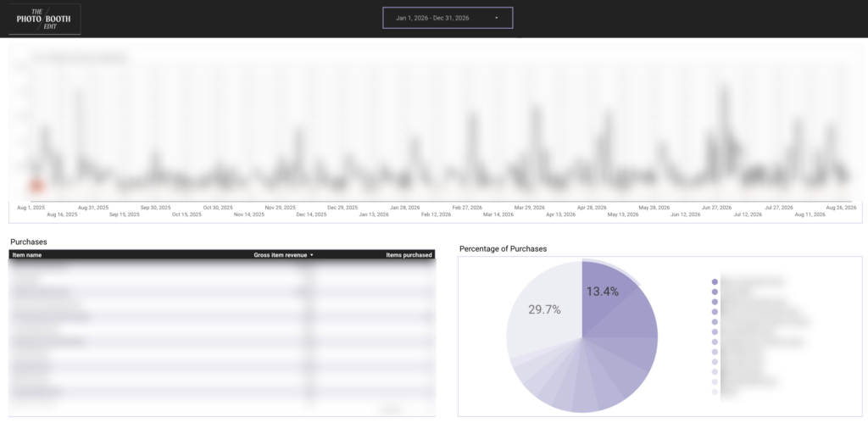Click the Item name column header
This screenshot has height=434, width=868.
pyautogui.click(x=27, y=255)
